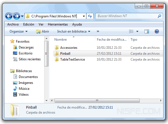This screenshot has height=124, width=168.
Task: Open Sitios recientes in navigation pane
Action: point(30,59)
